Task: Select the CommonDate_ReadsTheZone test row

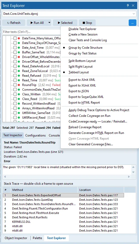Action: (41, 90)
